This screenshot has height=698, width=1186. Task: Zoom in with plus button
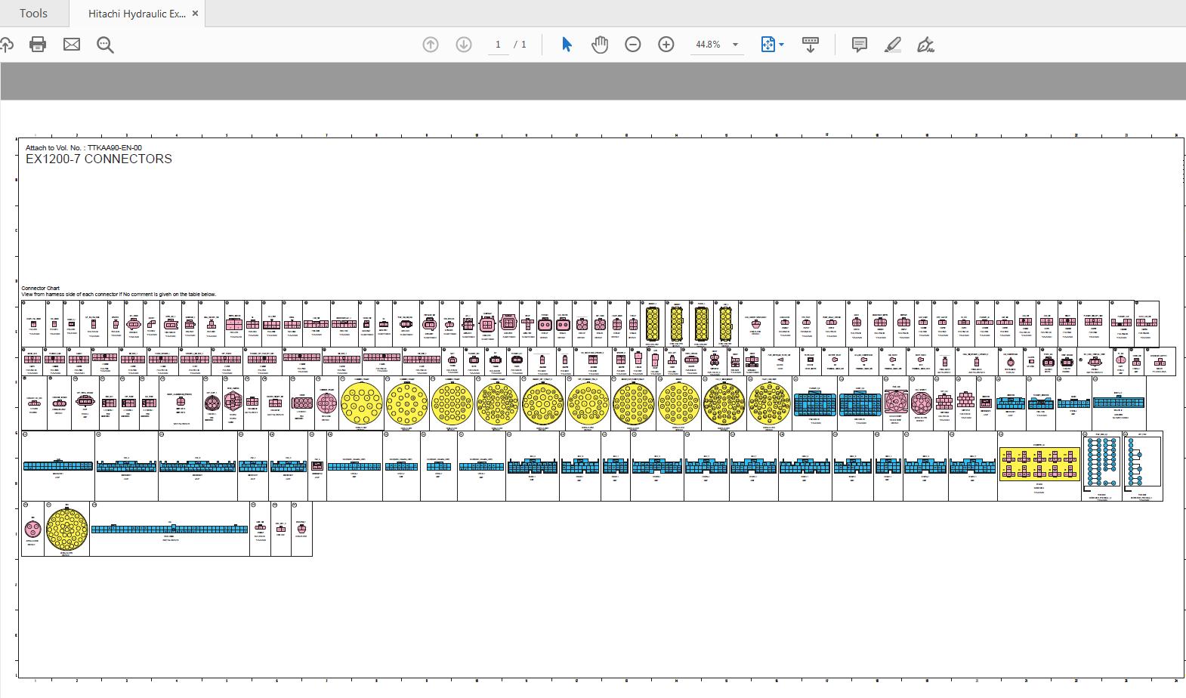[x=666, y=45]
